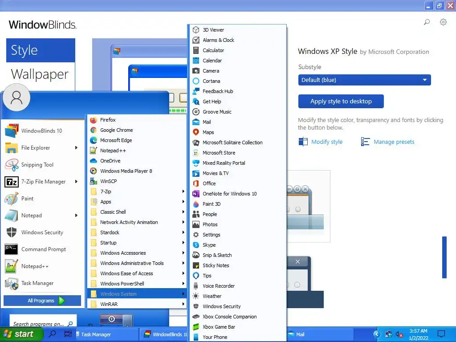This screenshot has width=456, height=342.
Task: Expand the Stardock folder
Action: point(137,232)
